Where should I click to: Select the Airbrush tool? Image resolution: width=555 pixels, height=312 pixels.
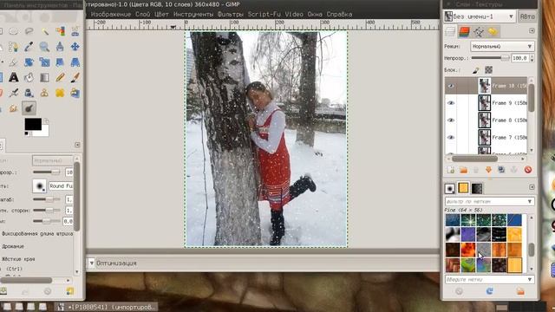(14, 93)
